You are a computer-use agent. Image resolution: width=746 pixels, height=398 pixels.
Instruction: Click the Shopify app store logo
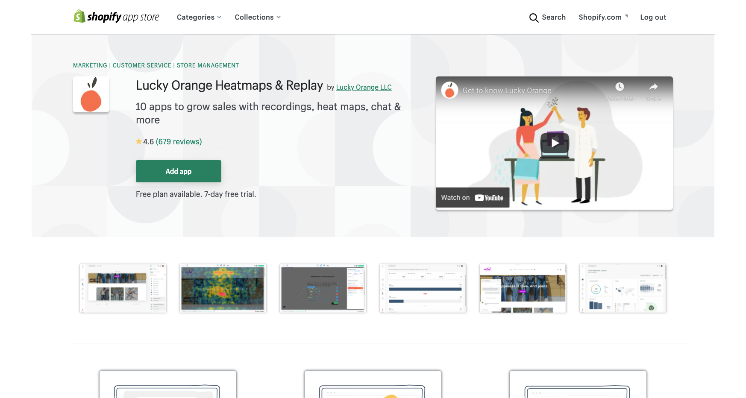coord(116,17)
